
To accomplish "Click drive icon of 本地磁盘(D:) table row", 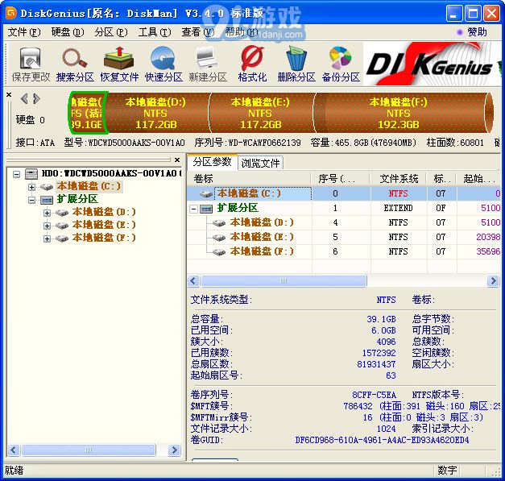I will [x=219, y=223].
